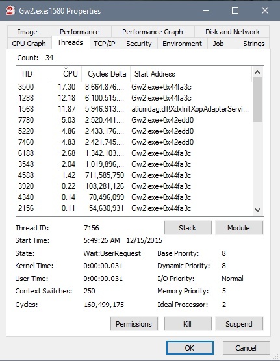Click the thread list scrollbar thumb
Viewport: 280px width, 361px height.
coord(258,100)
